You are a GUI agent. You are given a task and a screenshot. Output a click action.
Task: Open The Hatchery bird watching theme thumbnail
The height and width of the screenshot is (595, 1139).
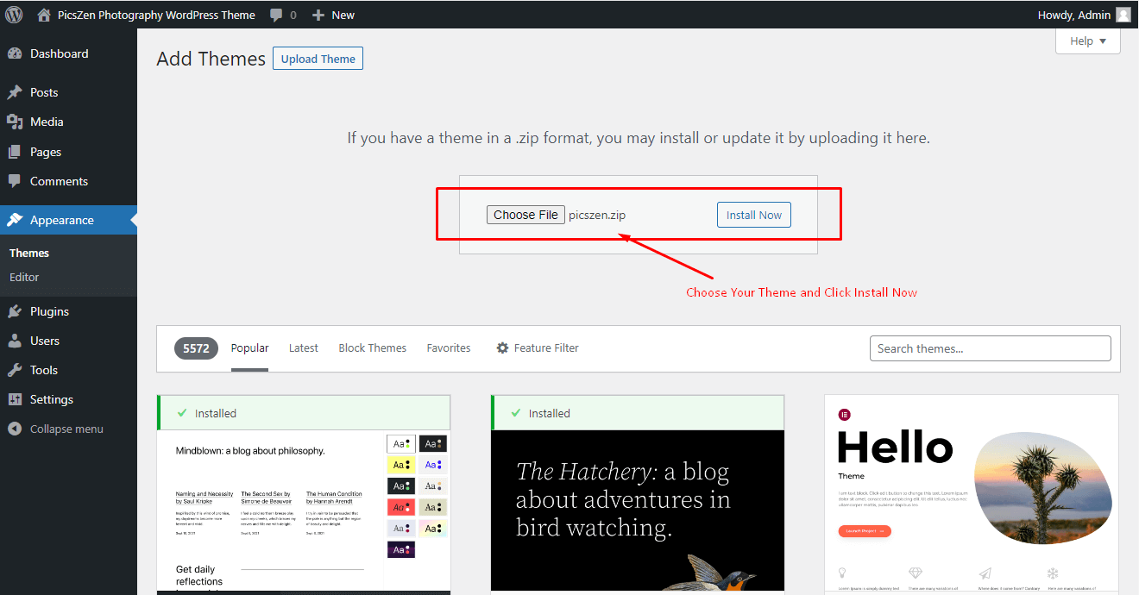coord(638,512)
